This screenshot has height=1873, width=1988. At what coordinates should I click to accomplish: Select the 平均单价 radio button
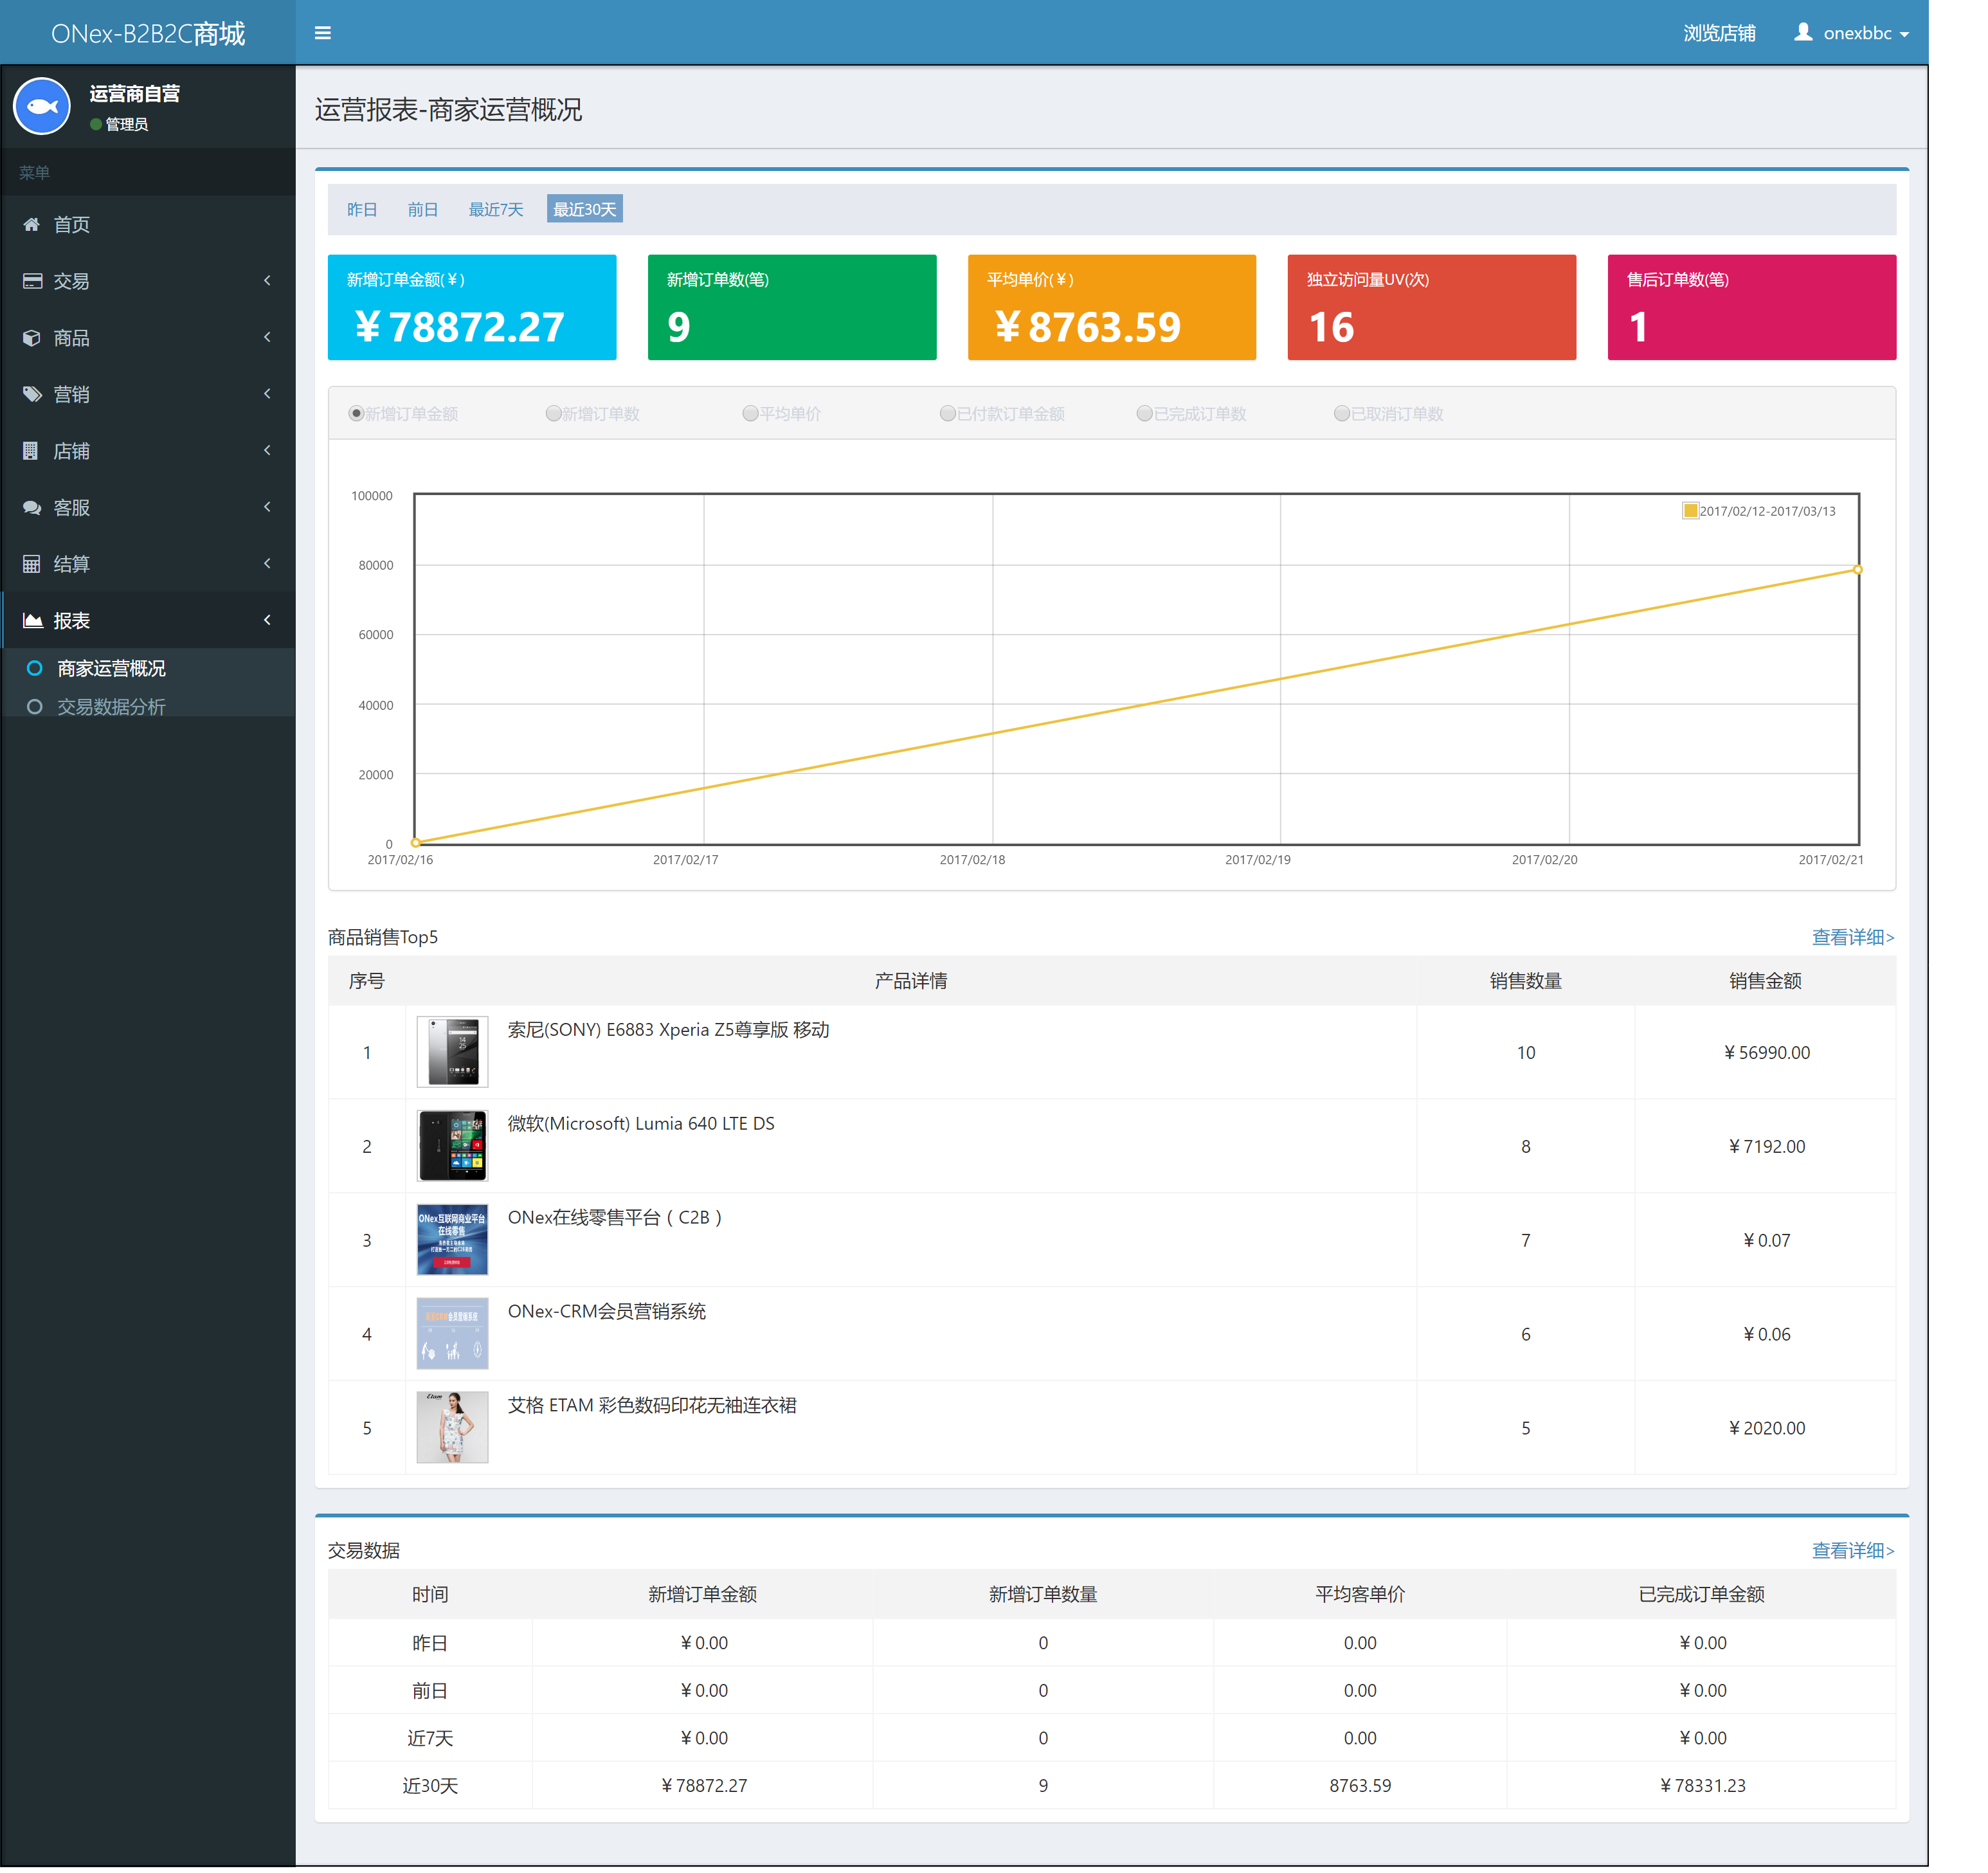(x=750, y=414)
